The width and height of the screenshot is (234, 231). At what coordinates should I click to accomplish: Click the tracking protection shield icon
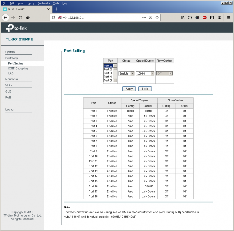[54, 17]
